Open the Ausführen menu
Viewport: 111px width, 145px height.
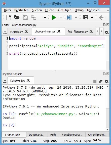64,10
